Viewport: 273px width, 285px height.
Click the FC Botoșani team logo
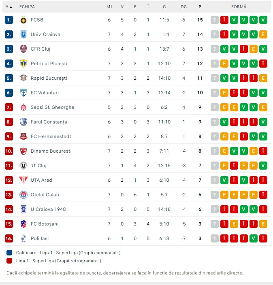[23, 224]
